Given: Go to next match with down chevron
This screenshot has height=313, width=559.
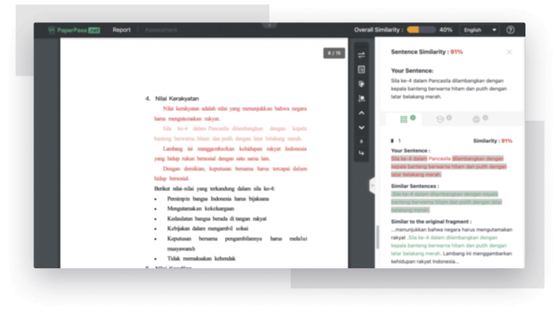Looking at the screenshot, I should pos(361,127).
